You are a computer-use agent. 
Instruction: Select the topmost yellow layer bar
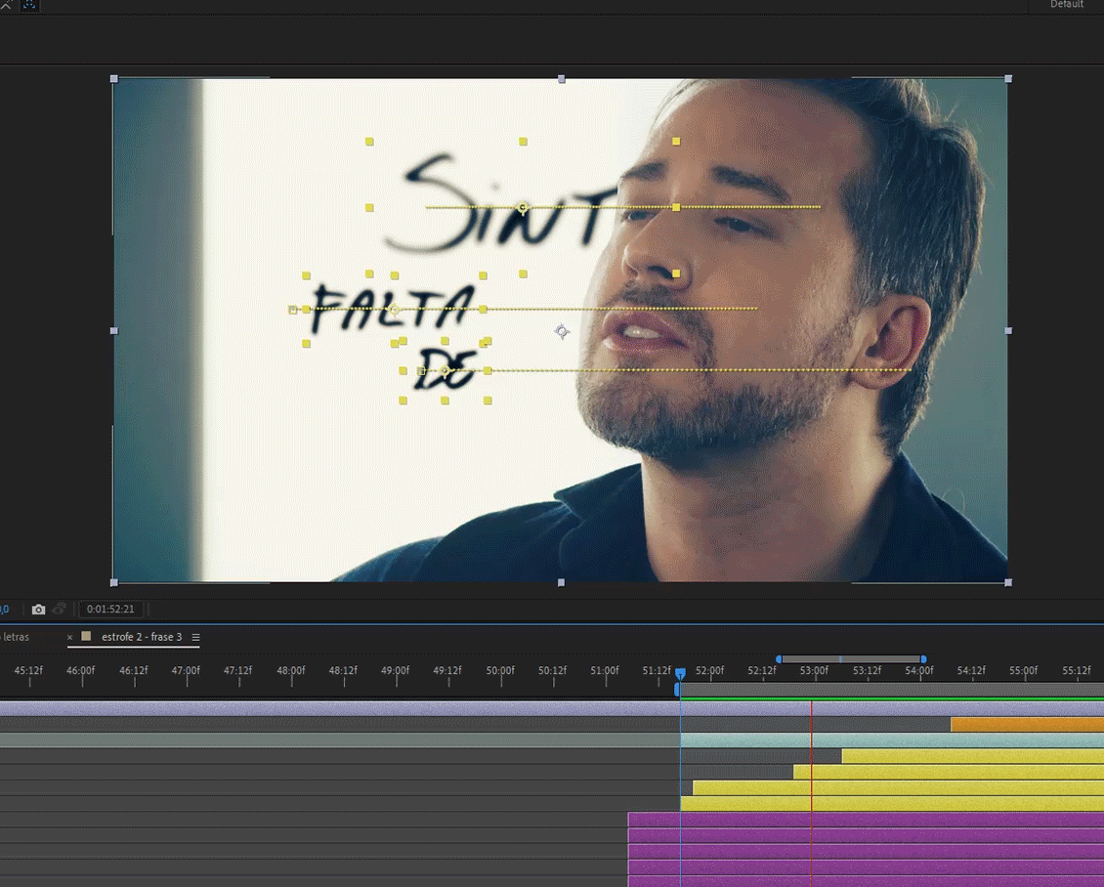point(973,756)
